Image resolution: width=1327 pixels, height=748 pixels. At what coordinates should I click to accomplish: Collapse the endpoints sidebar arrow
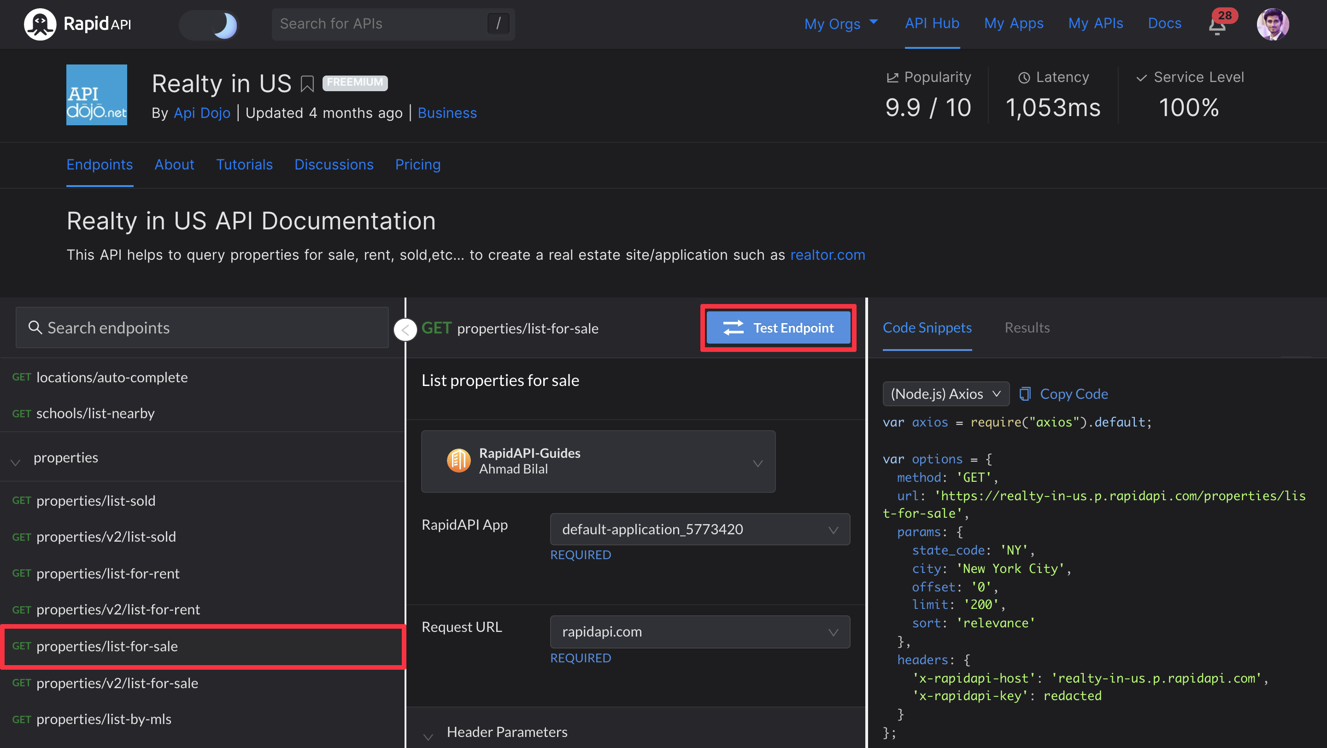[405, 329]
